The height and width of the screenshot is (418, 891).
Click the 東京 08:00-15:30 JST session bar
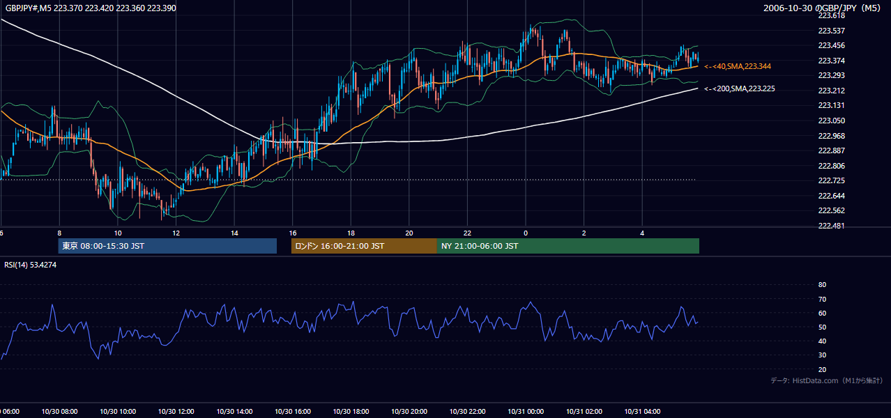point(167,246)
